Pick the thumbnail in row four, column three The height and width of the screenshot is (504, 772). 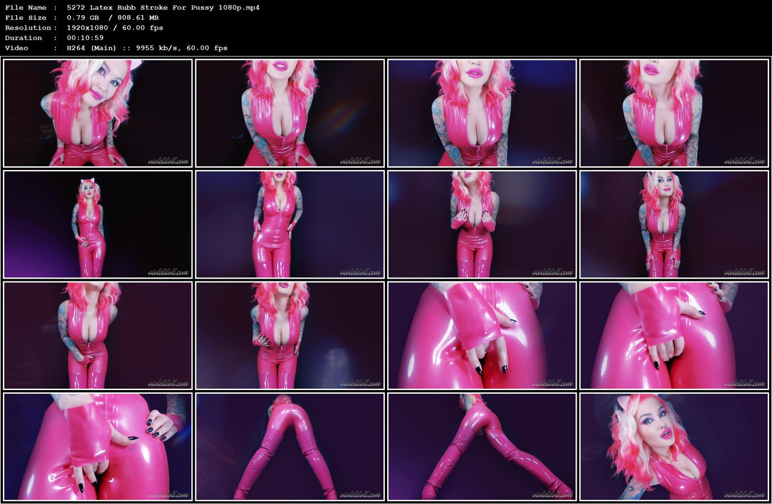pos(482,447)
